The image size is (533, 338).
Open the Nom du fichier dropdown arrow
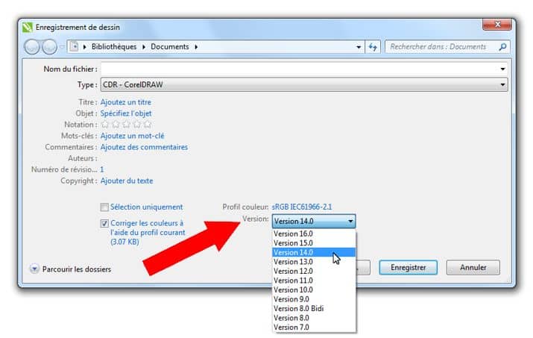click(x=502, y=69)
